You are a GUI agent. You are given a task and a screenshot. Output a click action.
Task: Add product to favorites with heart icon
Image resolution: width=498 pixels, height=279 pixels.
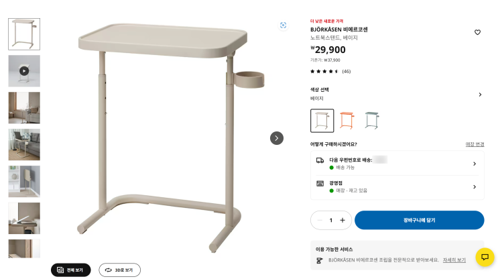[477, 32]
